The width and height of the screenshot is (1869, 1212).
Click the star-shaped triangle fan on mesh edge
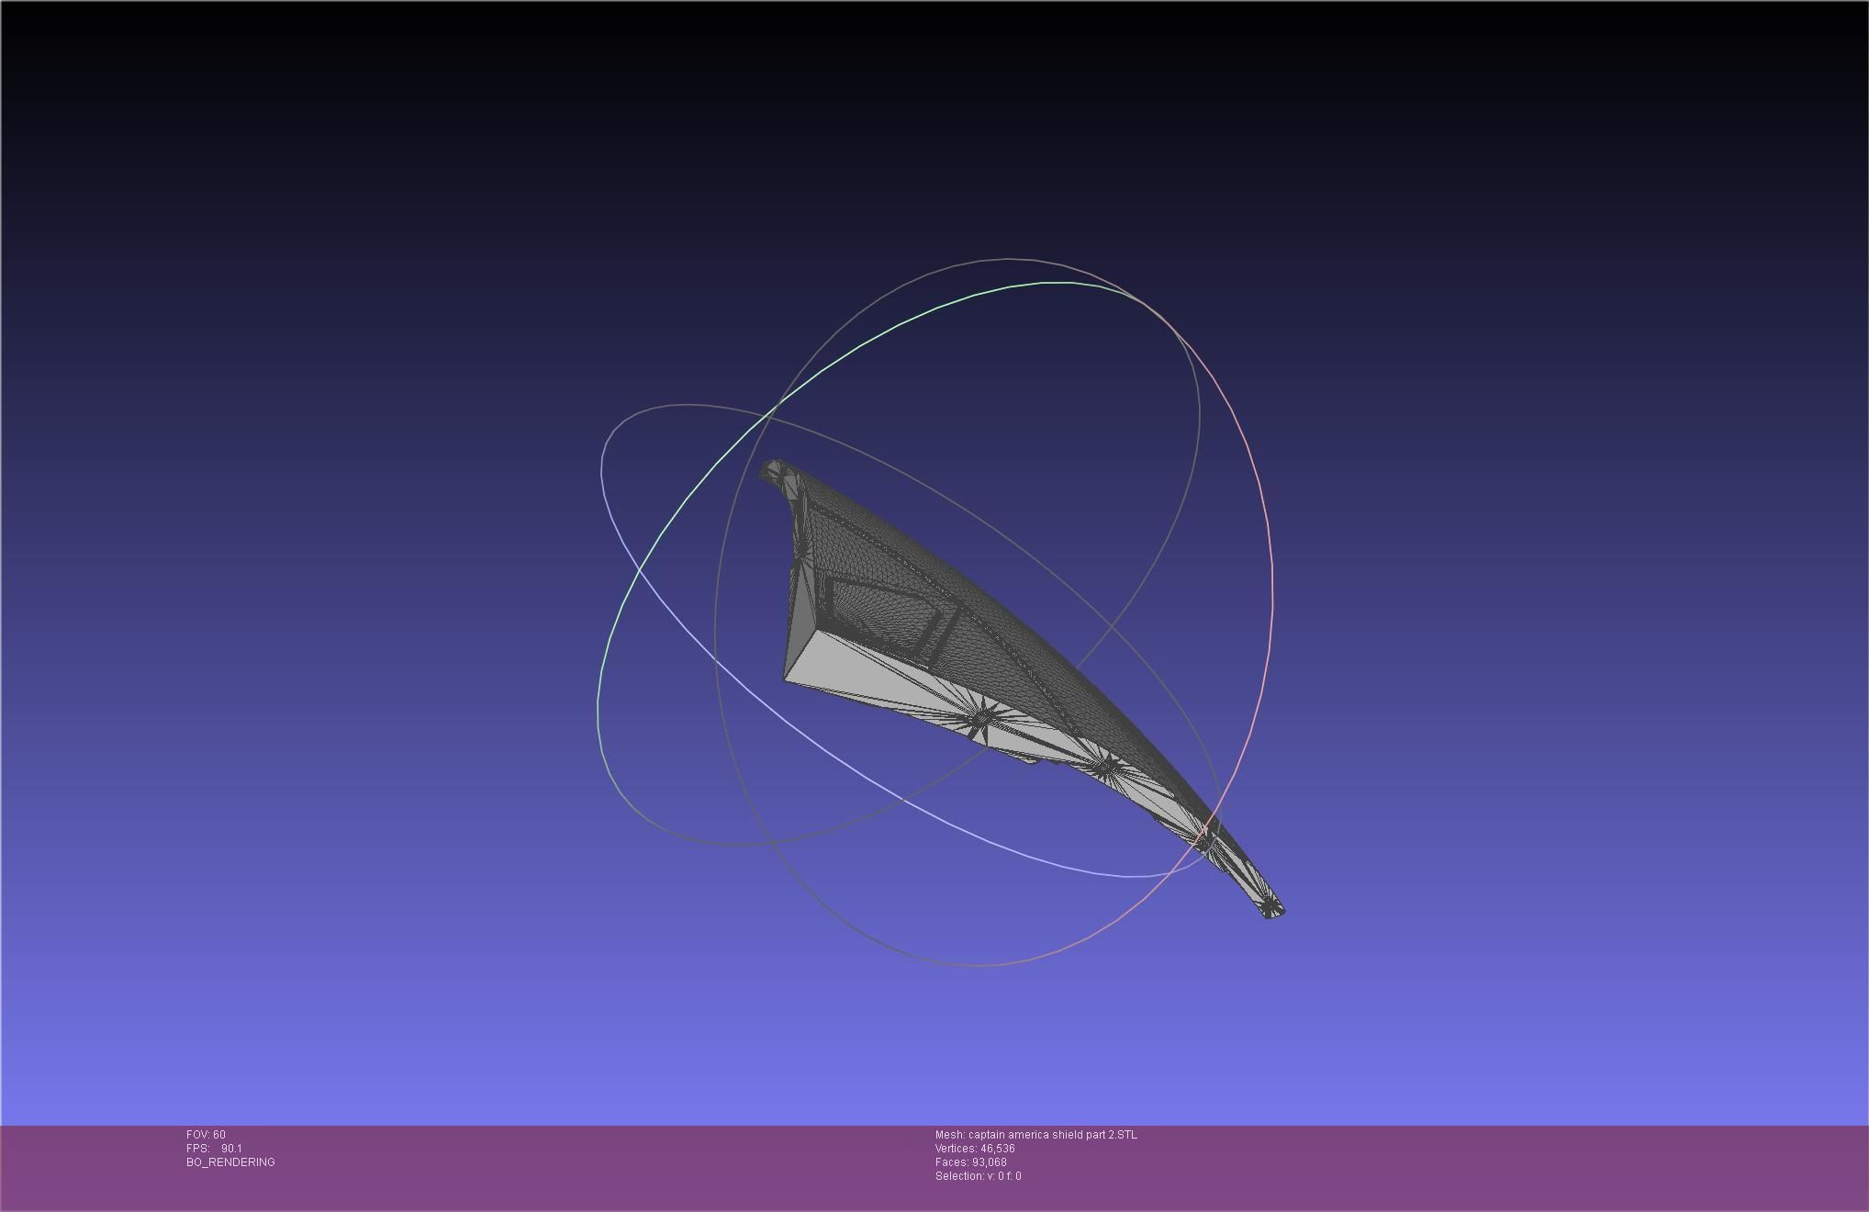(x=982, y=716)
